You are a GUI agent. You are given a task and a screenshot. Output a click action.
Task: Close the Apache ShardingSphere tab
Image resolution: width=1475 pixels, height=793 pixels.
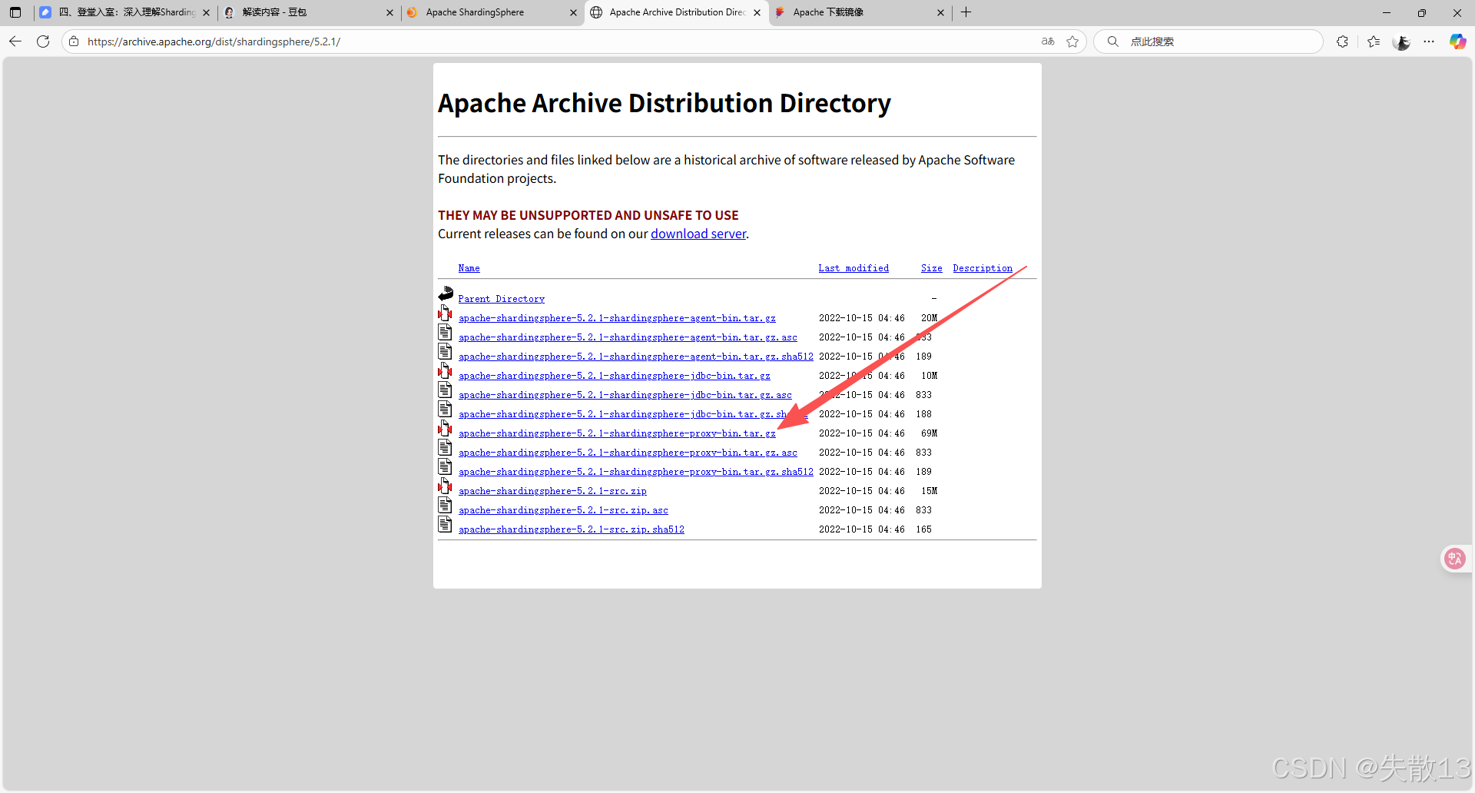coord(573,12)
